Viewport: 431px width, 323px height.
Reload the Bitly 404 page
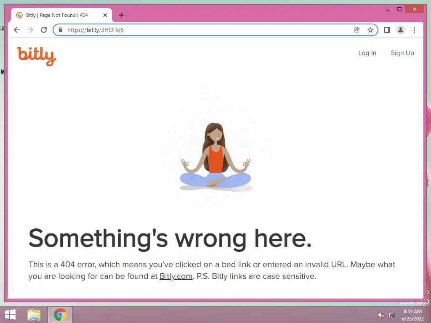pyautogui.click(x=44, y=30)
